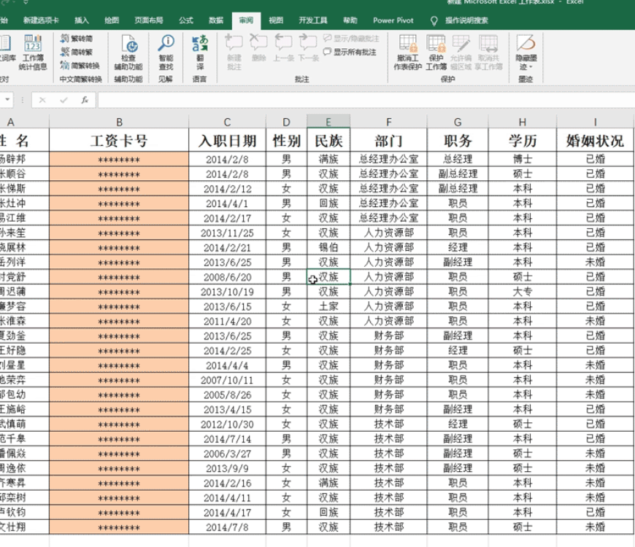The image size is (635, 547).
Task: Open the 开发工具 (Developer) tab
Action: coord(313,20)
